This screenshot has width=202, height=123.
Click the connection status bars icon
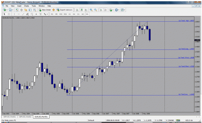178,120
